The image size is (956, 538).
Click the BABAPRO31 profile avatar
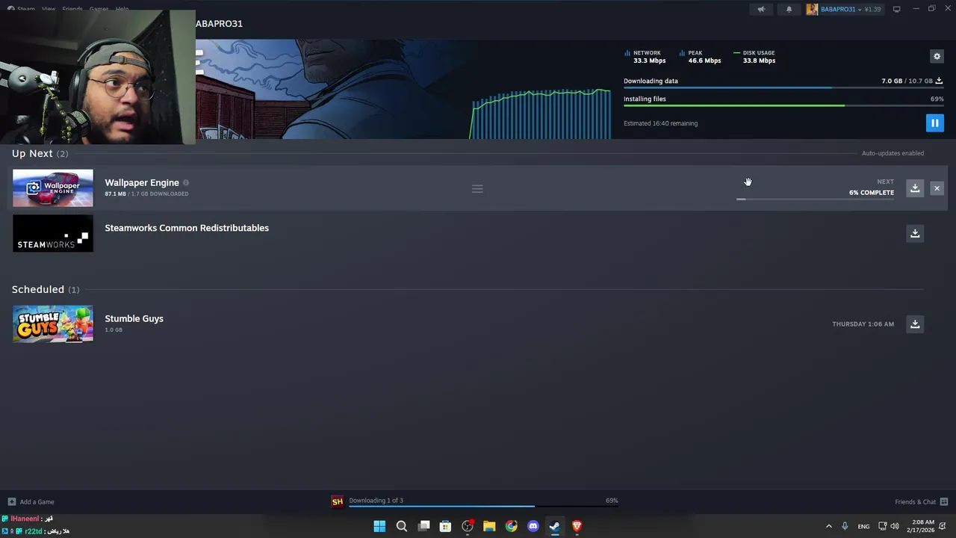[x=812, y=9]
